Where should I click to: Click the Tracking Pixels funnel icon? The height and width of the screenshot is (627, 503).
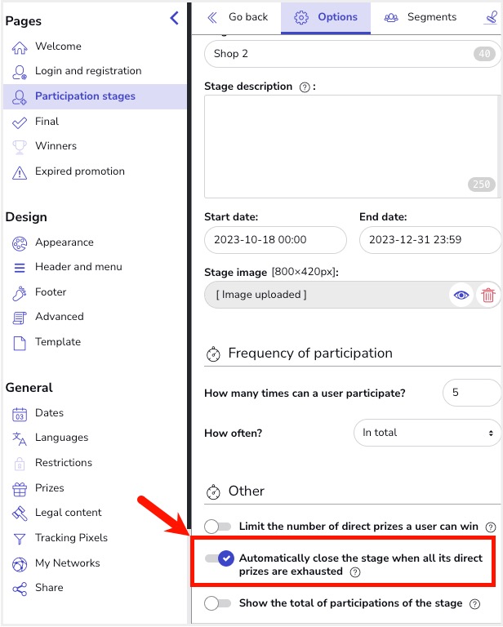(20, 538)
